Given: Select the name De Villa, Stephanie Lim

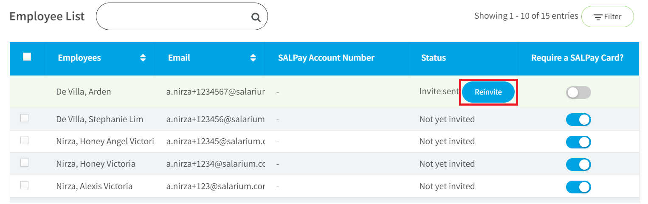Looking at the screenshot, I should coord(100,119).
